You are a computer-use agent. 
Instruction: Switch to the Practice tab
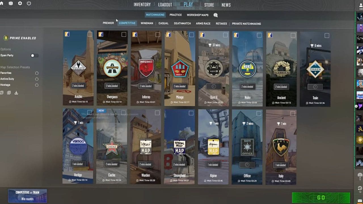click(x=176, y=15)
